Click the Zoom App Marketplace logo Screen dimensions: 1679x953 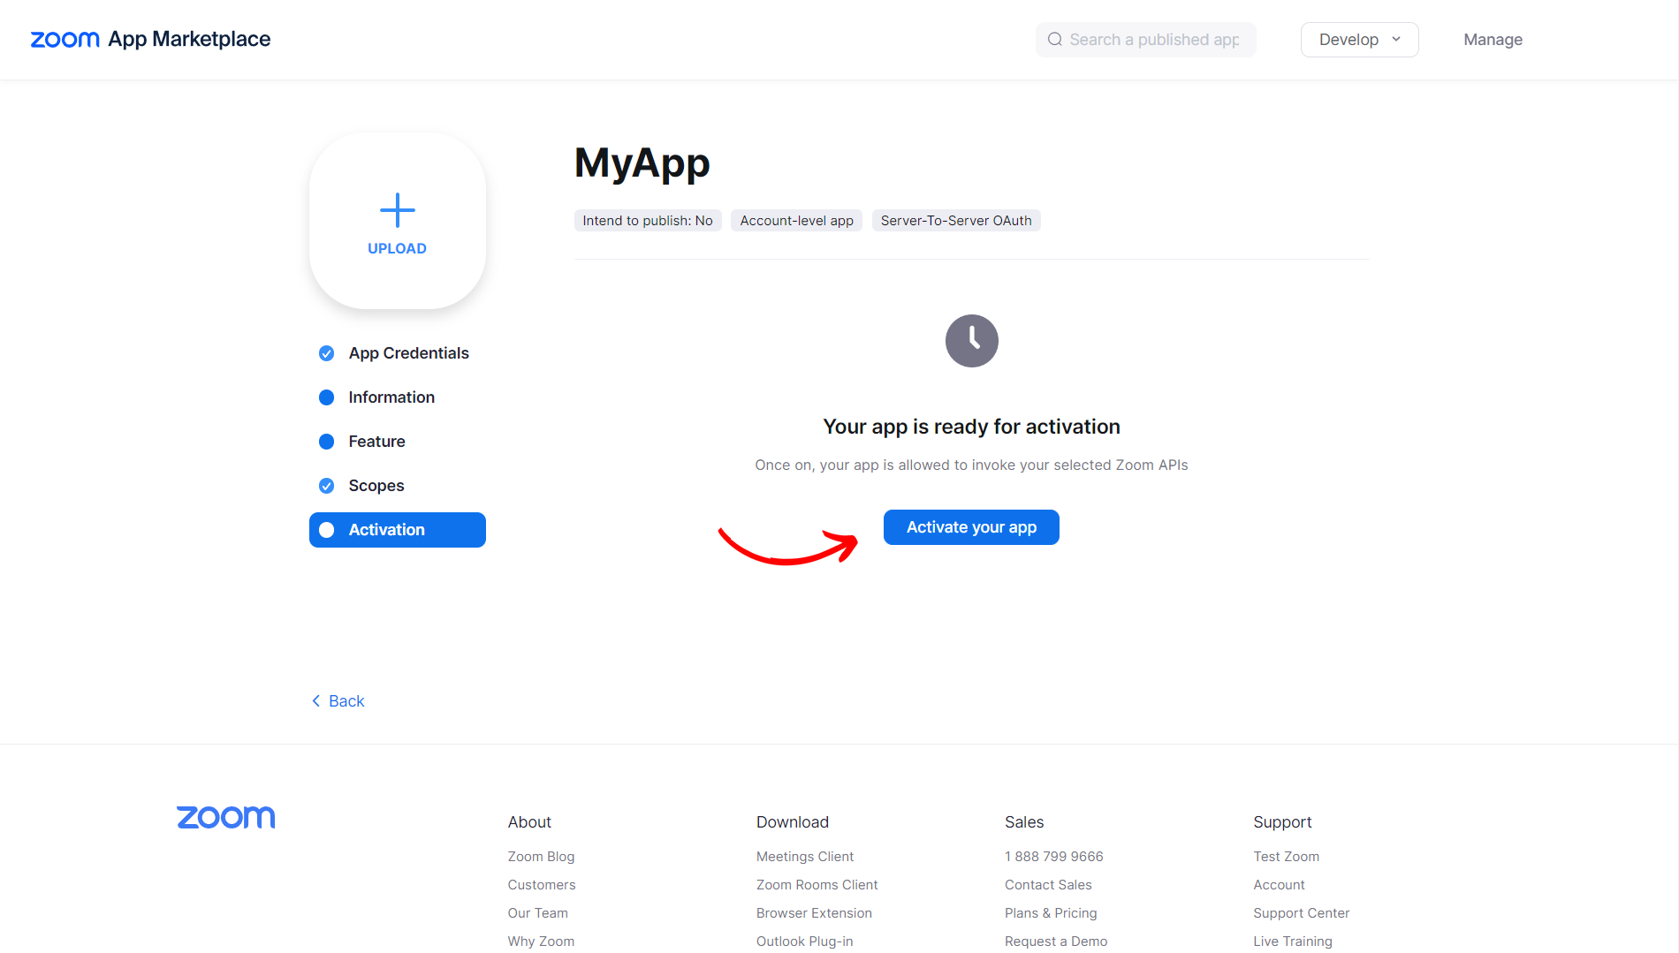point(150,39)
